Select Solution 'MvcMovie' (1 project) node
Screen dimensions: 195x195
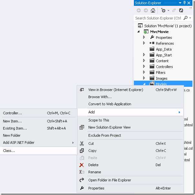pos(168,26)
